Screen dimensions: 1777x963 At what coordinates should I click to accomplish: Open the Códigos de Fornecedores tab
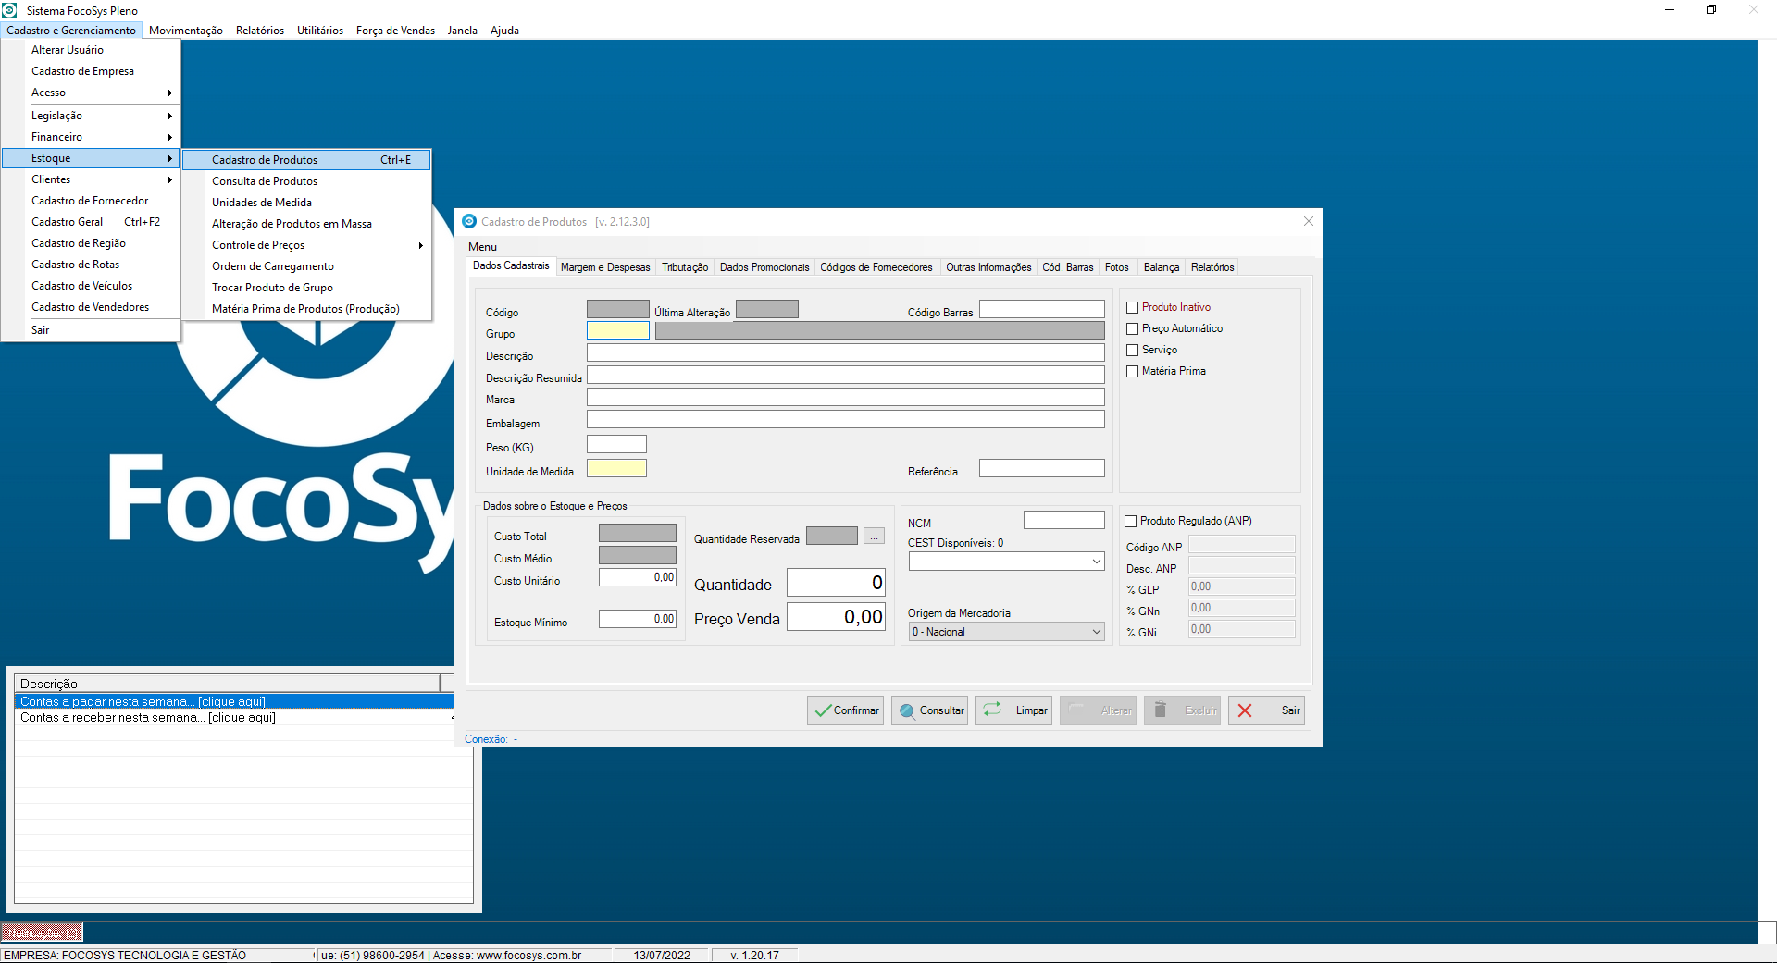(876, 267)
